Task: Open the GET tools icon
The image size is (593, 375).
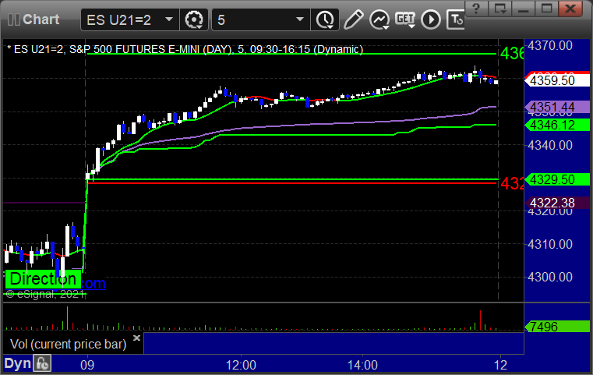Action: pyautogui.click(x=405, y=19)
